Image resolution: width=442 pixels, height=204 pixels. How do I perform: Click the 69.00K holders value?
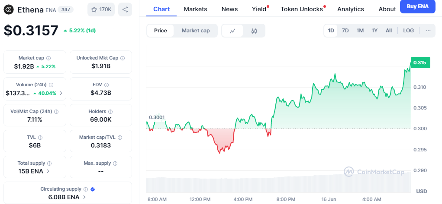point(100,120)
